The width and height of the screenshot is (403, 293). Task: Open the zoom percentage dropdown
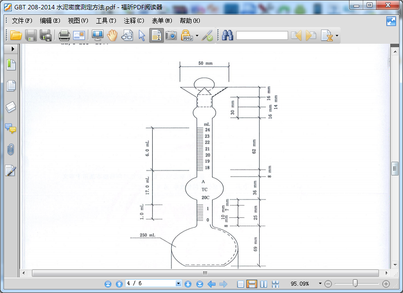click(320, 284)
